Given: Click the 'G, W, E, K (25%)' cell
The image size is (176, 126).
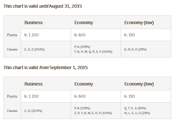Looking at the screenshot, I should coord(135,50).
